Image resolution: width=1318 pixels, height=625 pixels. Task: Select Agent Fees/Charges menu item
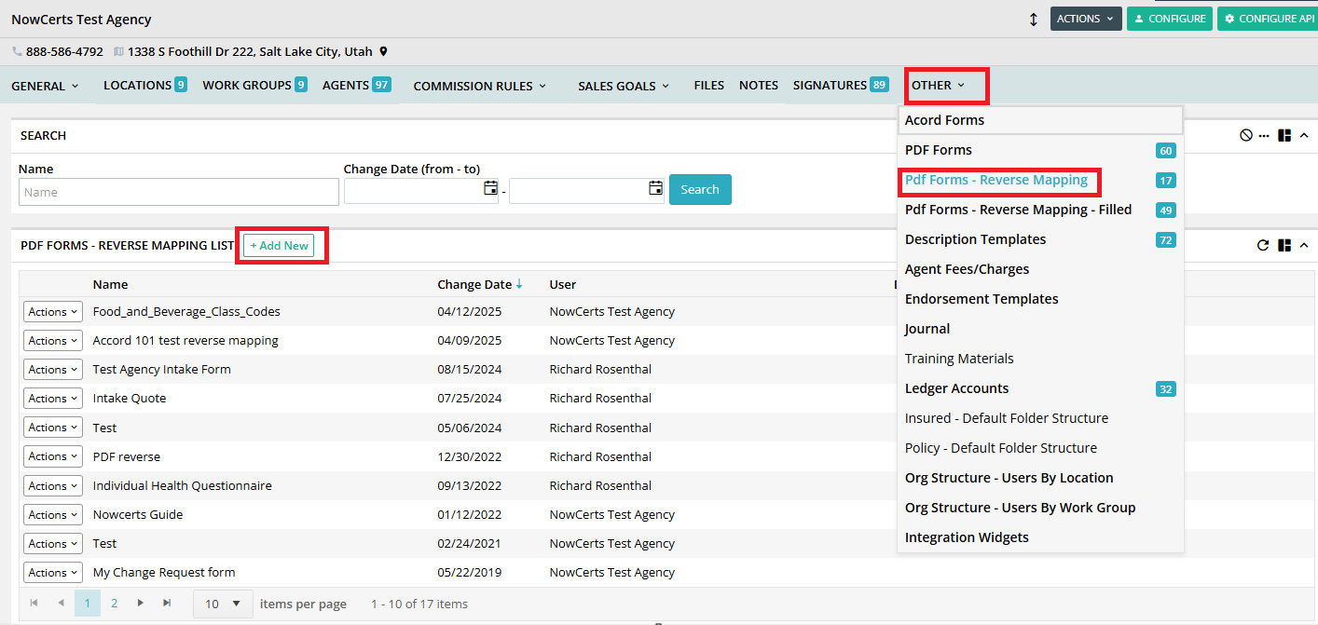(x=1040, y=269)
